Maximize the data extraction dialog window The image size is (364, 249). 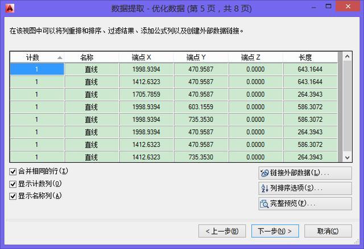(328, 6)
